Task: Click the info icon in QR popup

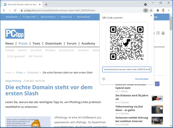Action: point(104,79)
